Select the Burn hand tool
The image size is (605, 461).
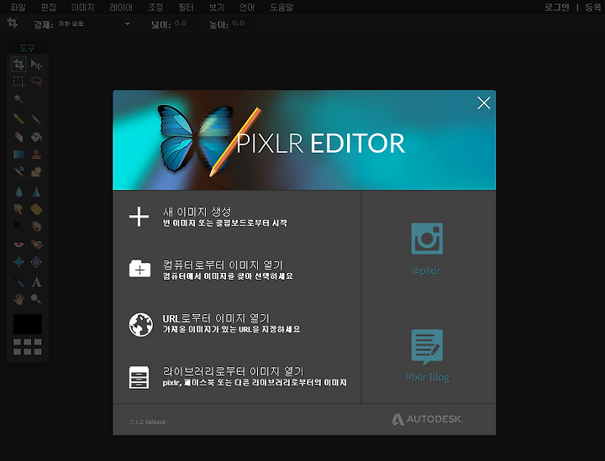pos(36,226)
